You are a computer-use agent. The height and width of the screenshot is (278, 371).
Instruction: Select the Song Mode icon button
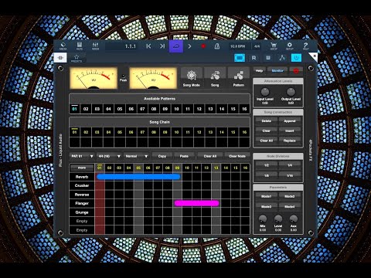(x=192, y=77)
